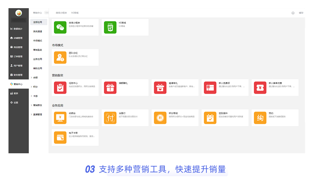
Task: Open the 微信小程序 green WeChat icon
Action: coord(60,27)
